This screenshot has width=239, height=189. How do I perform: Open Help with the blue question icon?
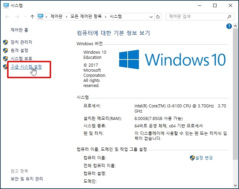click(229, 26)
